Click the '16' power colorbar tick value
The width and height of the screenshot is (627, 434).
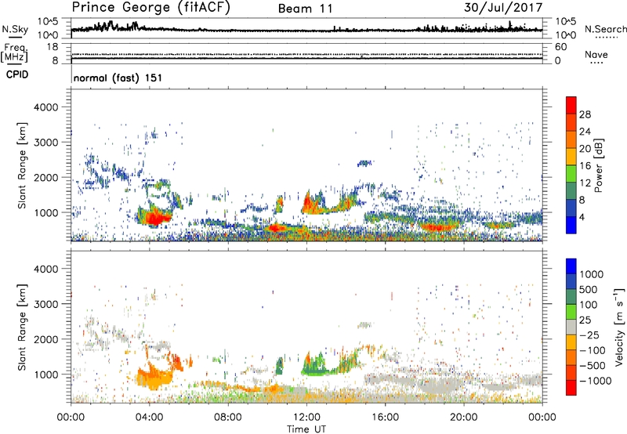(x=585, y=166)
